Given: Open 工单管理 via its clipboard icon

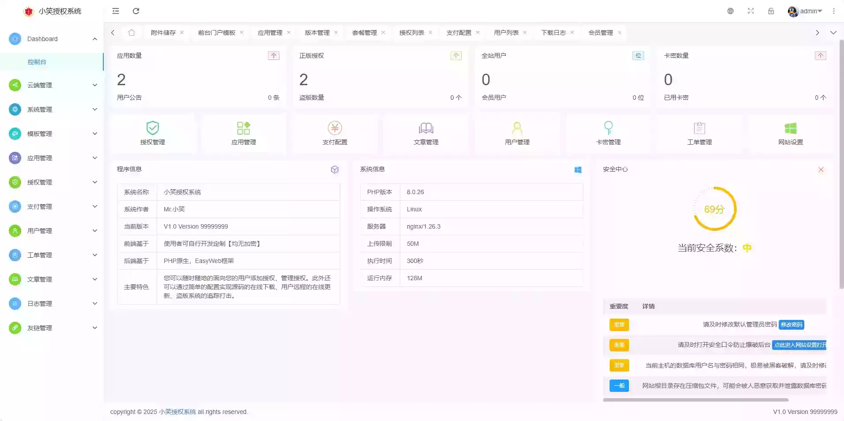Looking at the screenshot, I should (700, 128).
